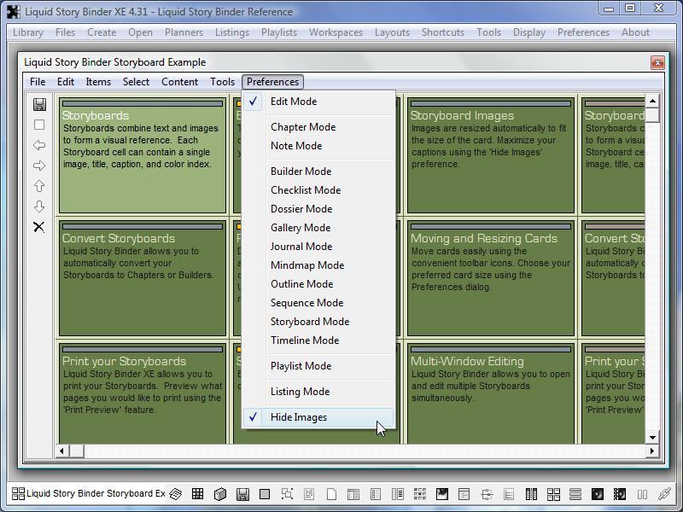Open the Workspaces dropdown menu

(x=336, y=32)
